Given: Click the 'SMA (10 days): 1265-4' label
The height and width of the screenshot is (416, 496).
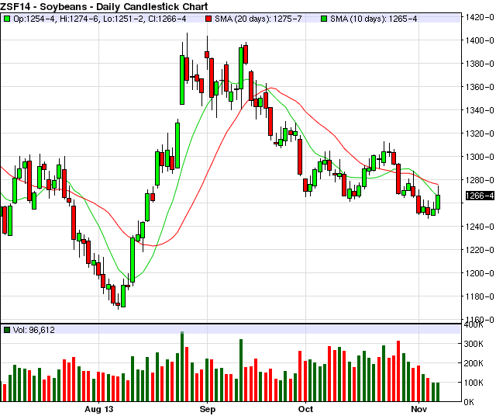Looking at the screenshot, I should click(x=374, y=19).
